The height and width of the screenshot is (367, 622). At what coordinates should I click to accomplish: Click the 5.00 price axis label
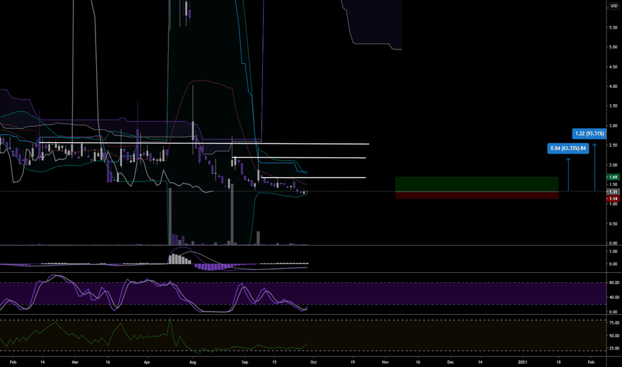pyautogui.click(x=613, y=47)
